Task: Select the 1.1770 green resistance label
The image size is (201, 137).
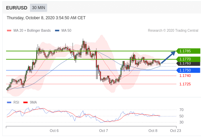Action: click(188, 59)
